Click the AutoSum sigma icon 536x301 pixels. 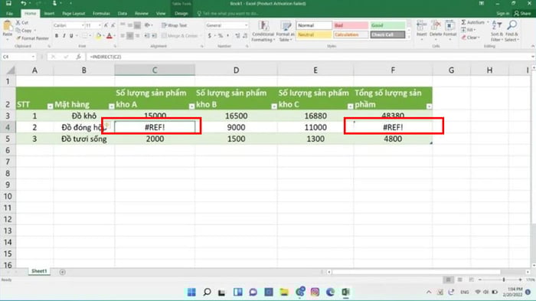click(463, 22)
